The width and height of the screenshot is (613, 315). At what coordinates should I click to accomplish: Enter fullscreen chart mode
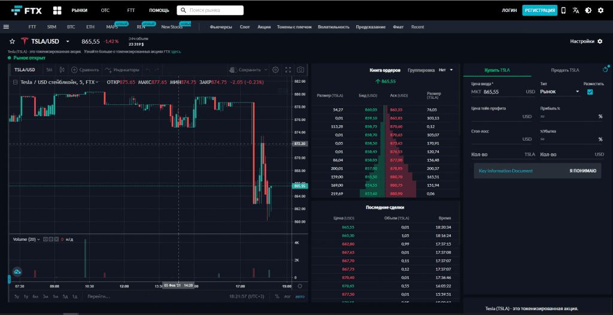click(288, 69)
